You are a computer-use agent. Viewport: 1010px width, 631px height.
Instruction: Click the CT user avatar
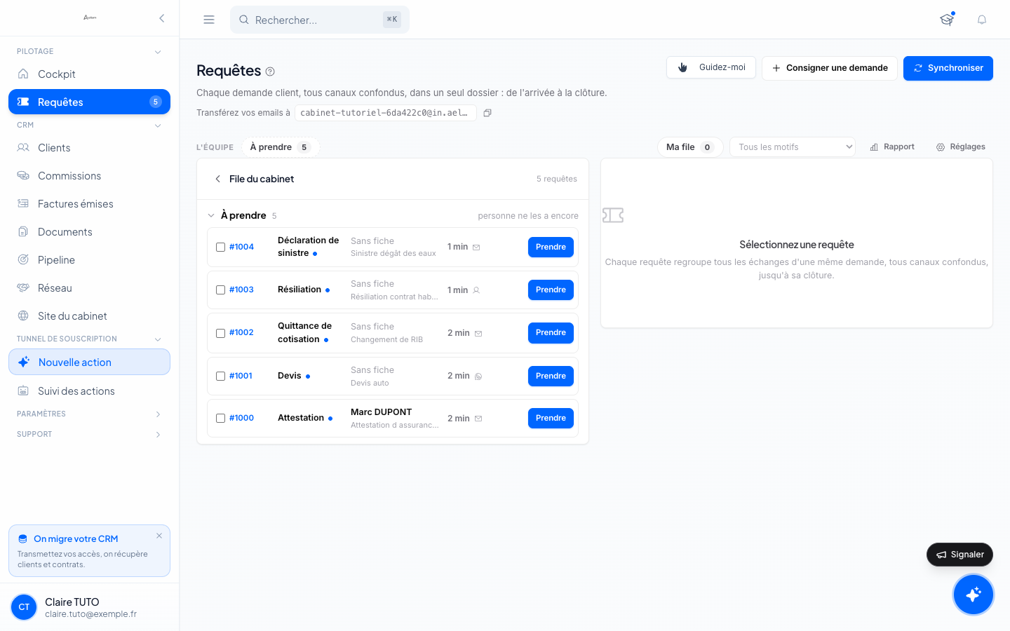tap(24, 607)
